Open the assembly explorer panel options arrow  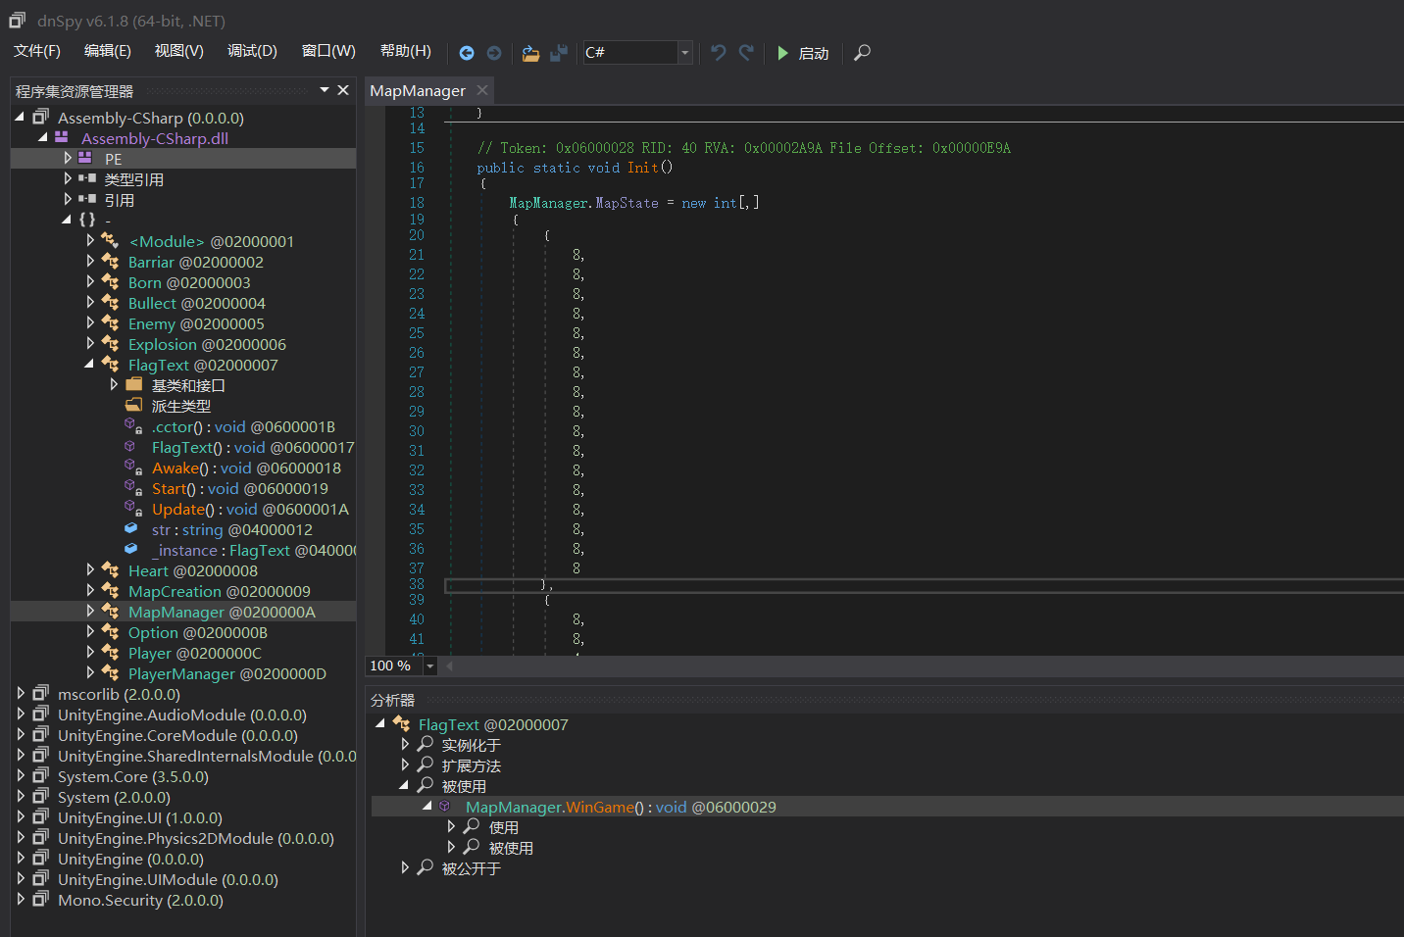(325, 90)
